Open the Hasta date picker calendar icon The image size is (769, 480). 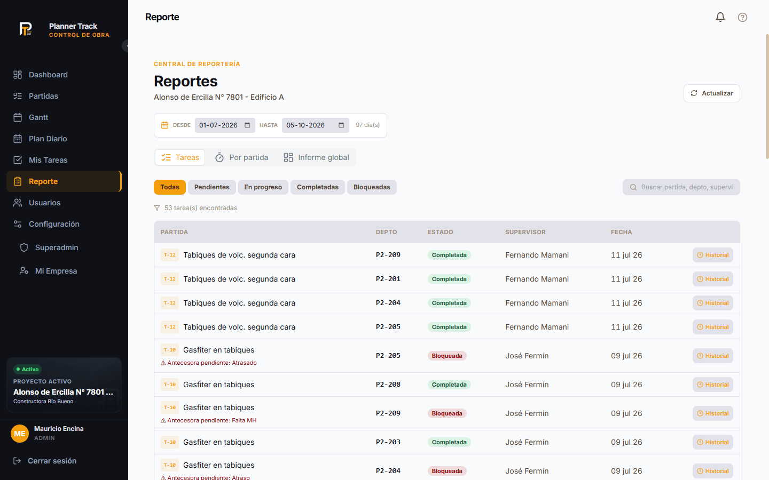pyautogui.click(x=341, y=125)
